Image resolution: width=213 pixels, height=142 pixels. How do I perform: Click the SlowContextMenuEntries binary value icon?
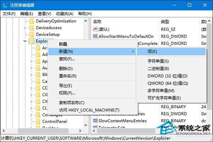[x=95, y=121]
